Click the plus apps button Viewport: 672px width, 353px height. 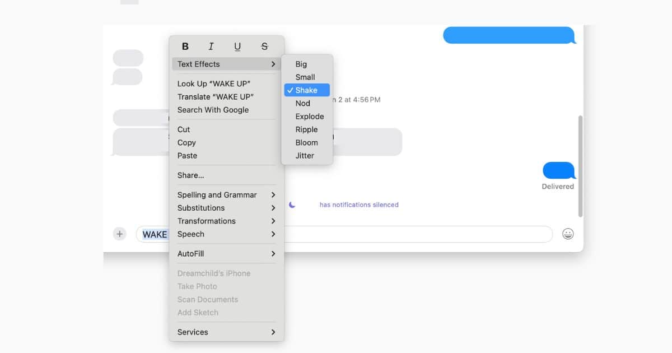[119, 234]
